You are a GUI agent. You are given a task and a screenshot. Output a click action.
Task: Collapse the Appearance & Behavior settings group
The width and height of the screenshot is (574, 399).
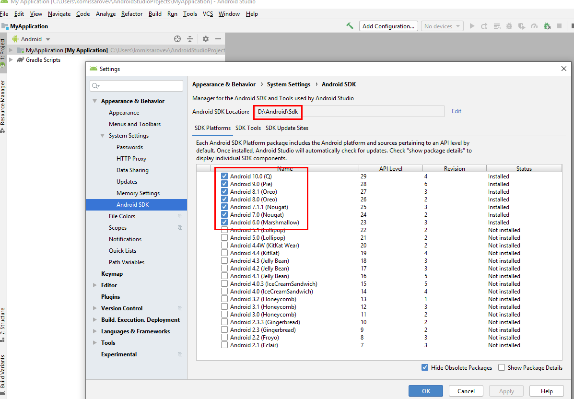95,101
